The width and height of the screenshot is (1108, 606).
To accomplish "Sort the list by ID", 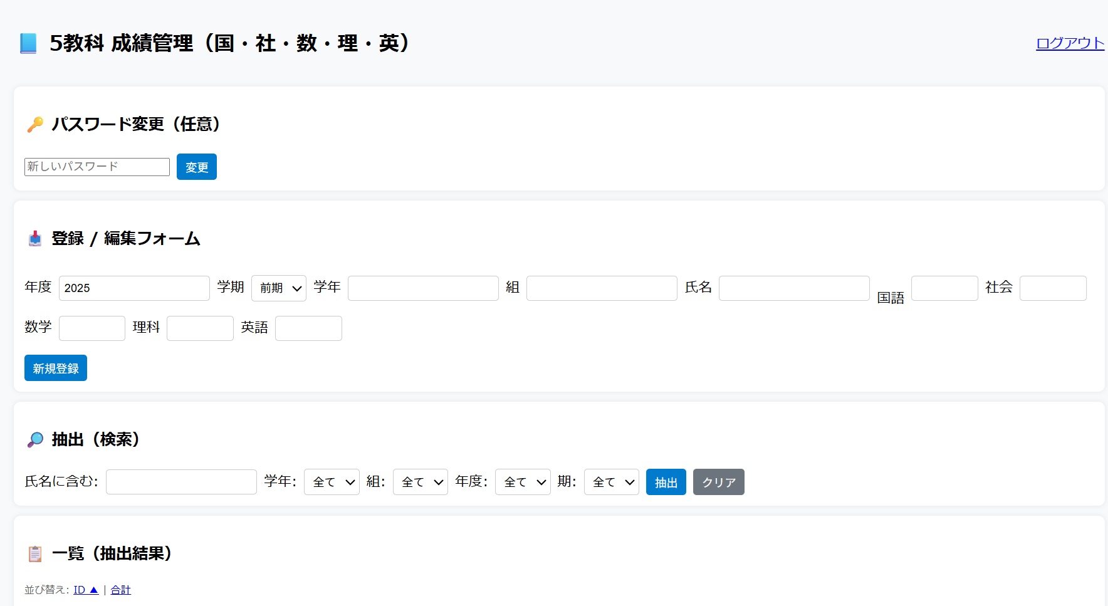I will 85,590.
